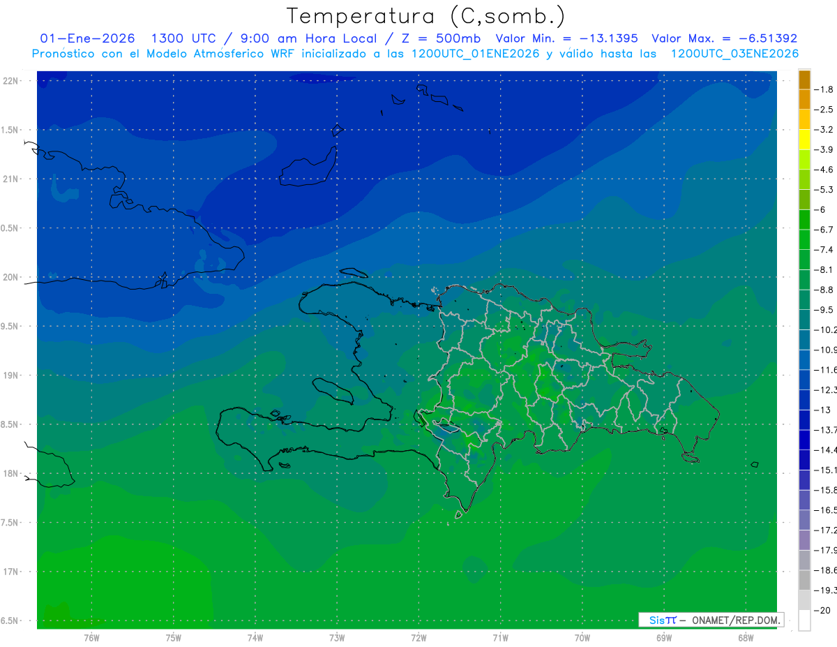Click the '71W' longitude label
837x647 pixels.
[500, 638]
